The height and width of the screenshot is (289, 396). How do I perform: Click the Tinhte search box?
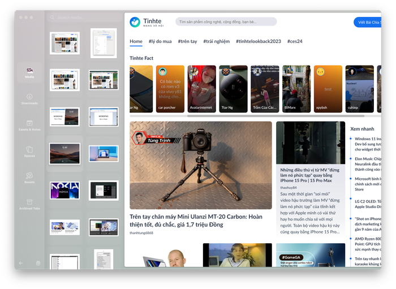[x=226, y=21]
